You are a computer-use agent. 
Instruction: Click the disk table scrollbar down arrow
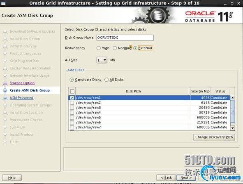pos(233,128)
